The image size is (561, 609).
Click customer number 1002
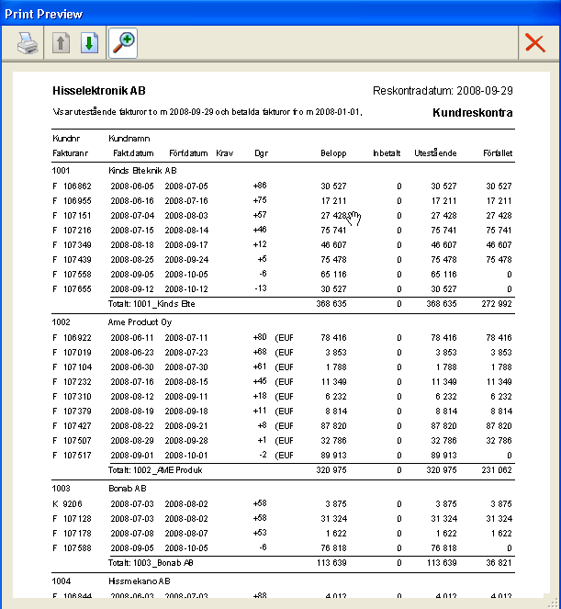[x=61, y=322]
